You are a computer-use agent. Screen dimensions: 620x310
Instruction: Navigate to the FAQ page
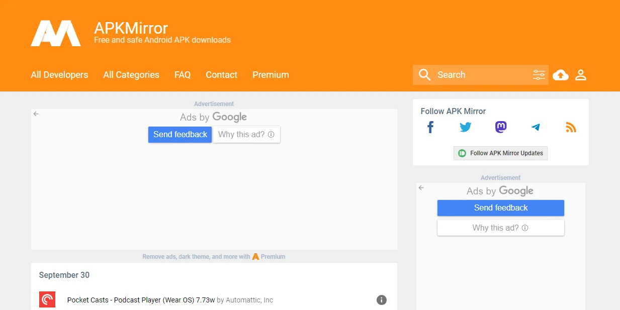pos(183,75)
